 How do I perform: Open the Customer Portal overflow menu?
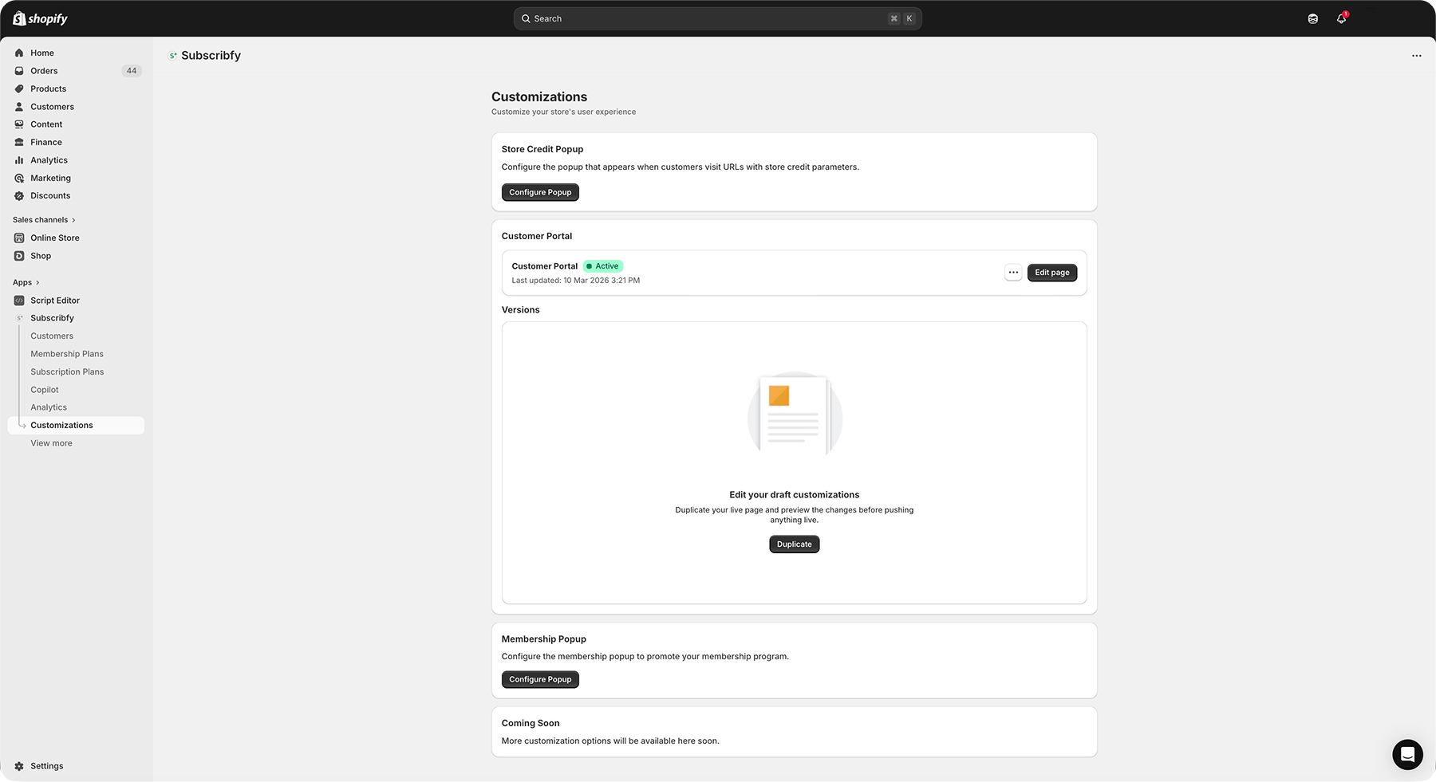1012,272
